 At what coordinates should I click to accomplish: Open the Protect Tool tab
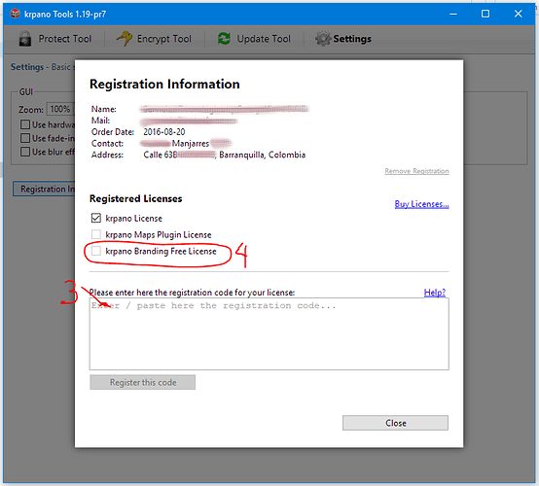pos(55,39)
